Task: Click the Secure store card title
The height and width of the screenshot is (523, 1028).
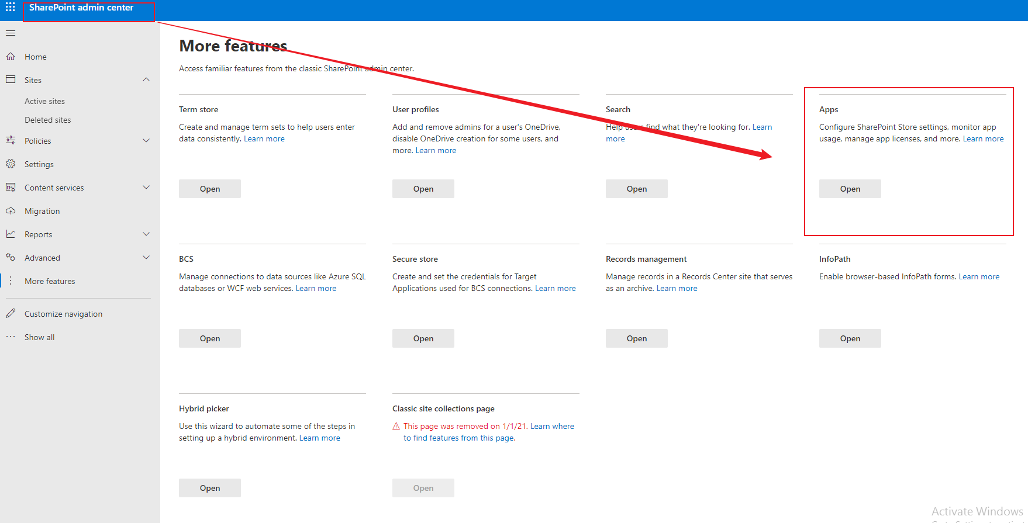Action: (415, 259)
